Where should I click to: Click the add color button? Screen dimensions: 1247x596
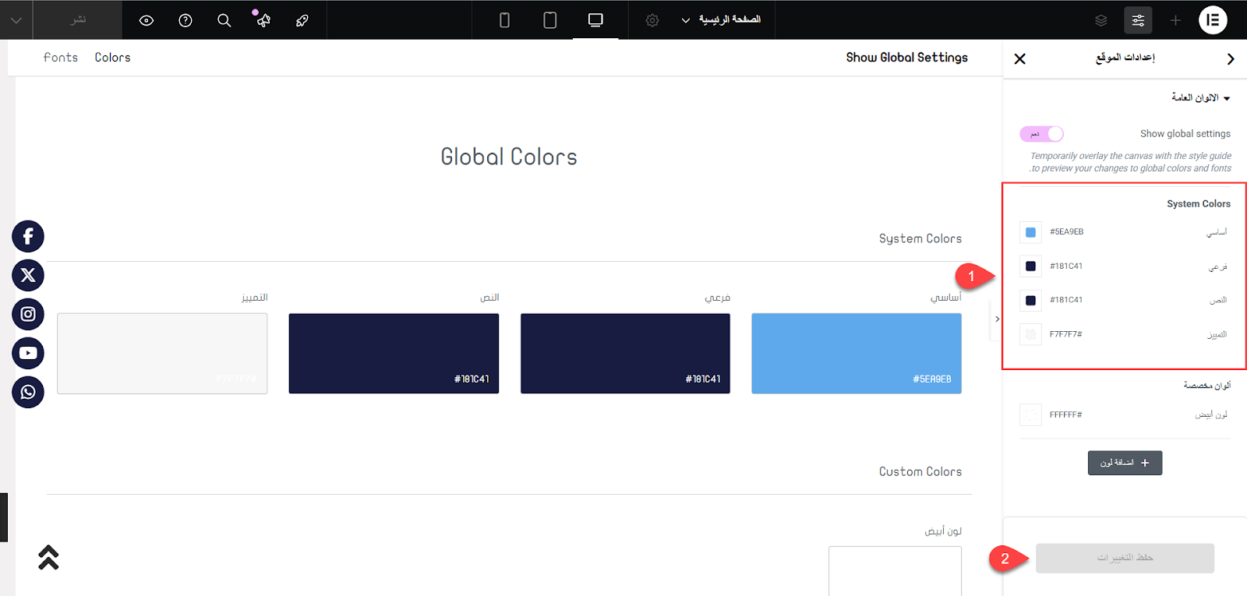click(x=1125, y=463)
